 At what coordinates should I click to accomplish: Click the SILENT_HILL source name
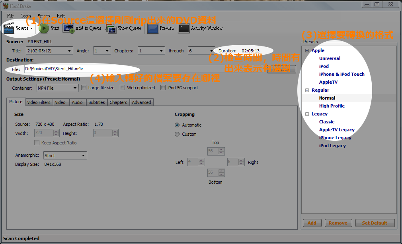pyautogui.click(x=40, y=42)
